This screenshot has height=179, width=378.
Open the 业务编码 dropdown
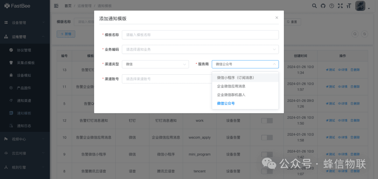[200, 50]
